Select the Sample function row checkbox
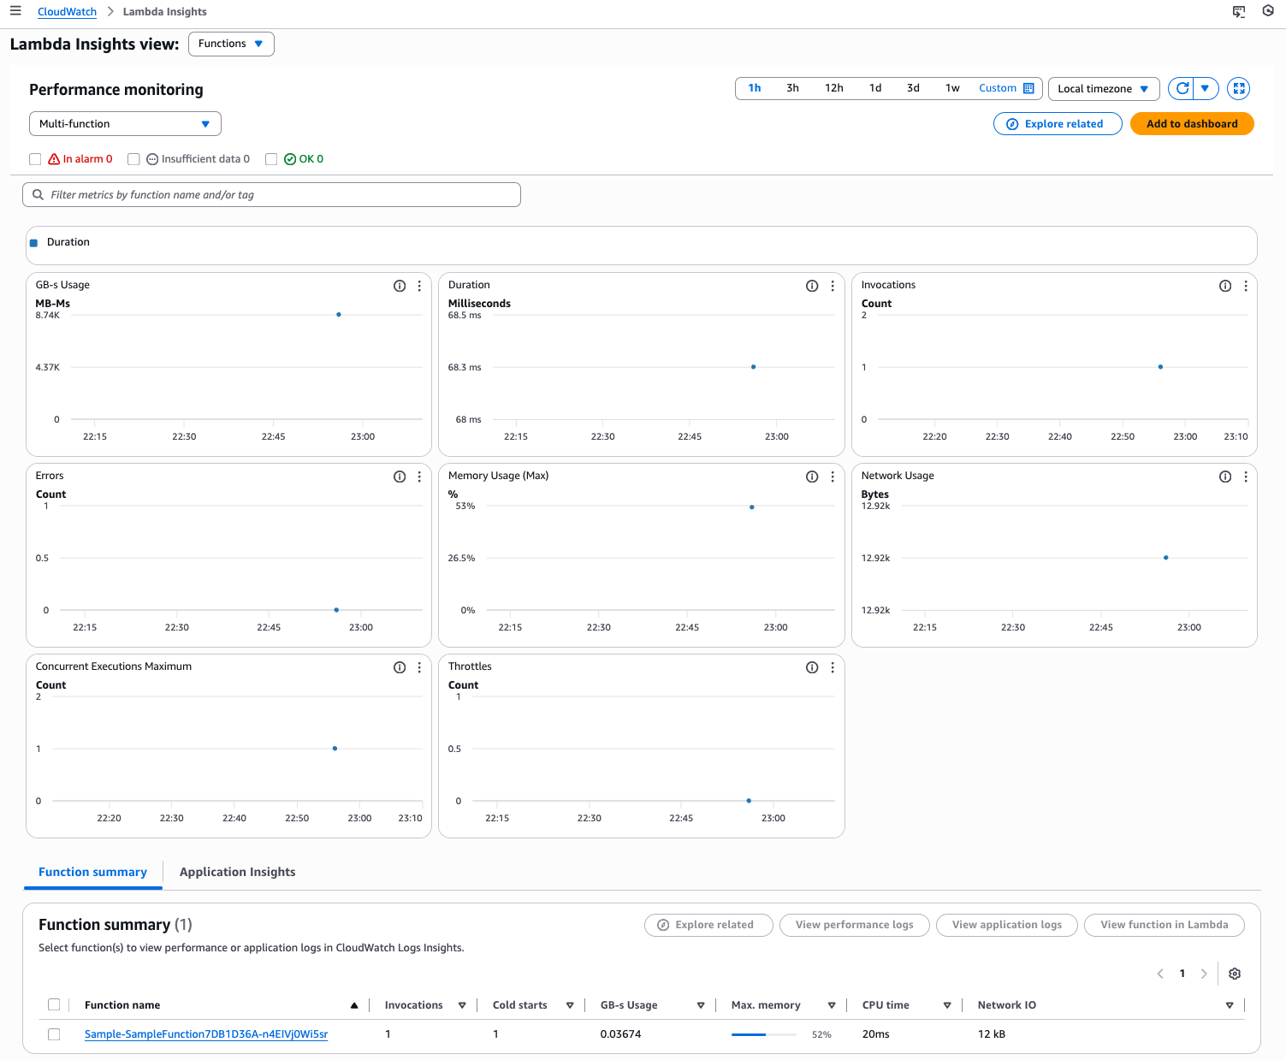This screenshot has width=1286, height=1060. pos(54,1034)
